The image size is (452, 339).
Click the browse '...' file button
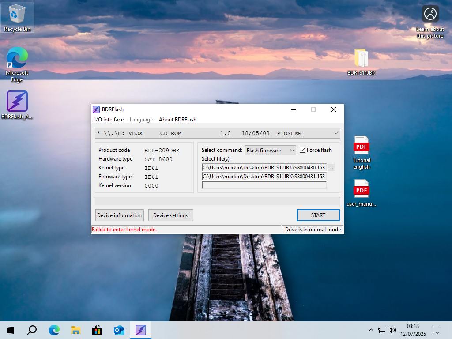click(331, 168)
